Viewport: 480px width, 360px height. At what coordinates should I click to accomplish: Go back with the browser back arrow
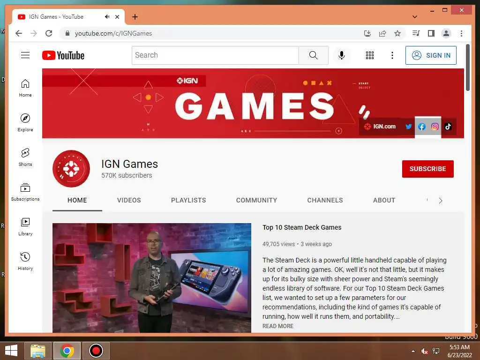[x=19, y=33]
